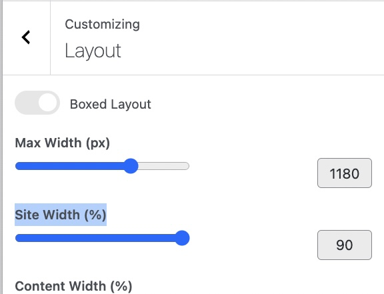Click the Layout section heading
This screenshot has width=384, height=294.
tap(93, 51)
